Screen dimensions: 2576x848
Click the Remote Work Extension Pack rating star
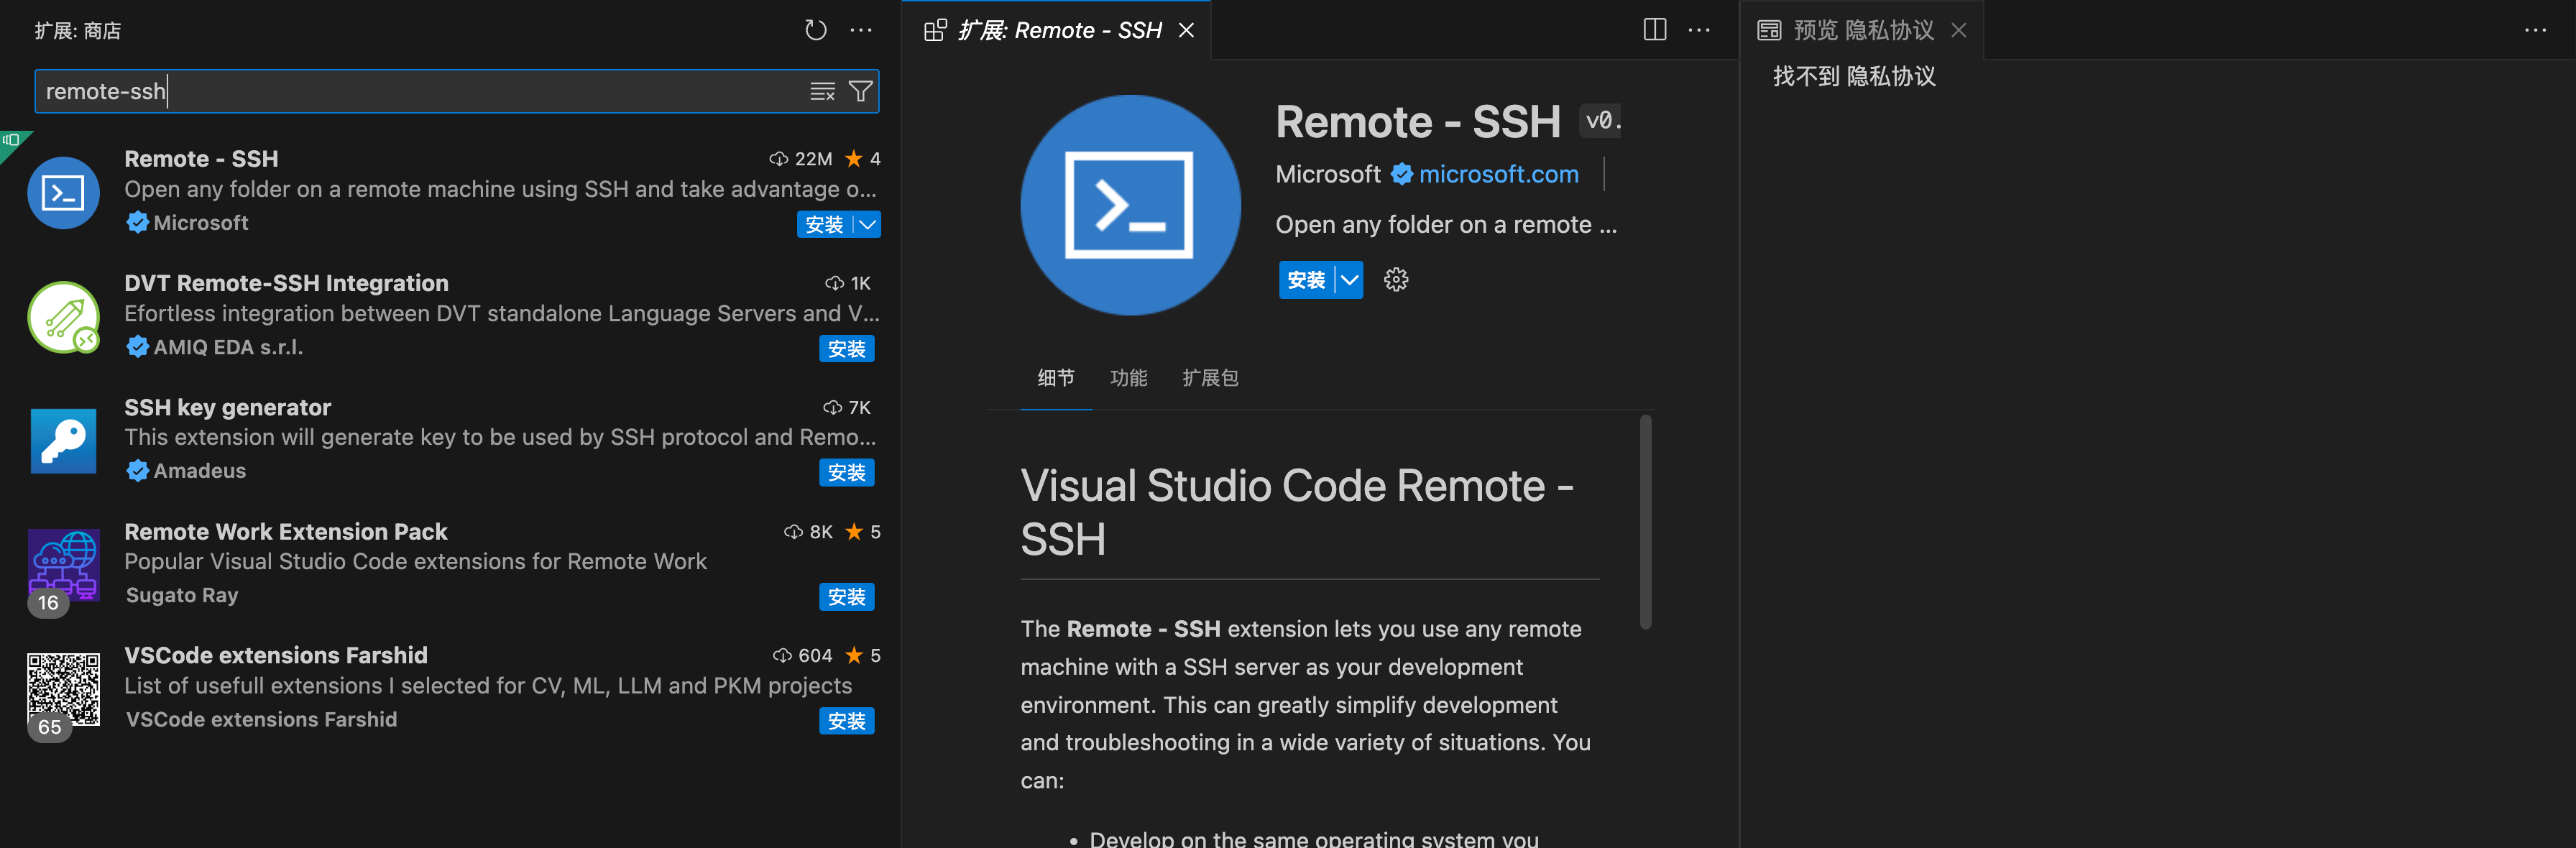point(853,532)
